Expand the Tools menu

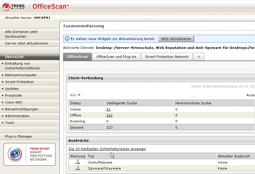[x=3, y=123]
